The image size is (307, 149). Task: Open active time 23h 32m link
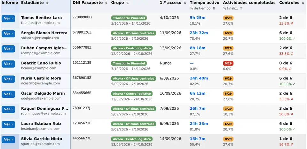tap(199, 33)
